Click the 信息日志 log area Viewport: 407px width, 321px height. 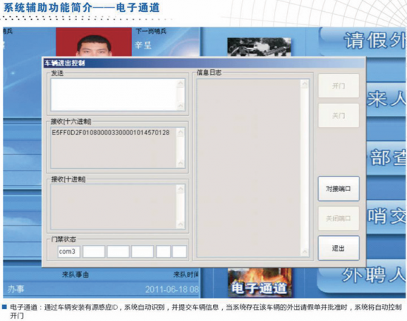pos(249,168)
